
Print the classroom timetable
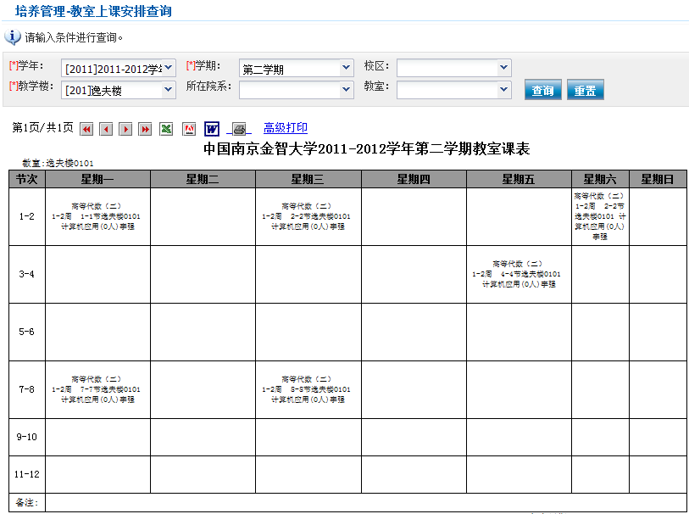pos(241,129)
